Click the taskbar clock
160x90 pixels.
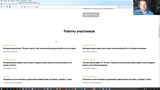tap(154, 89)
